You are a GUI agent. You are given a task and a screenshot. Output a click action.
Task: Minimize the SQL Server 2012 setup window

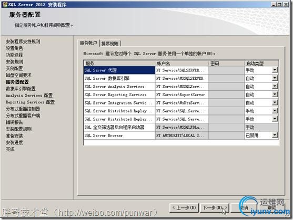pos(274,5)
